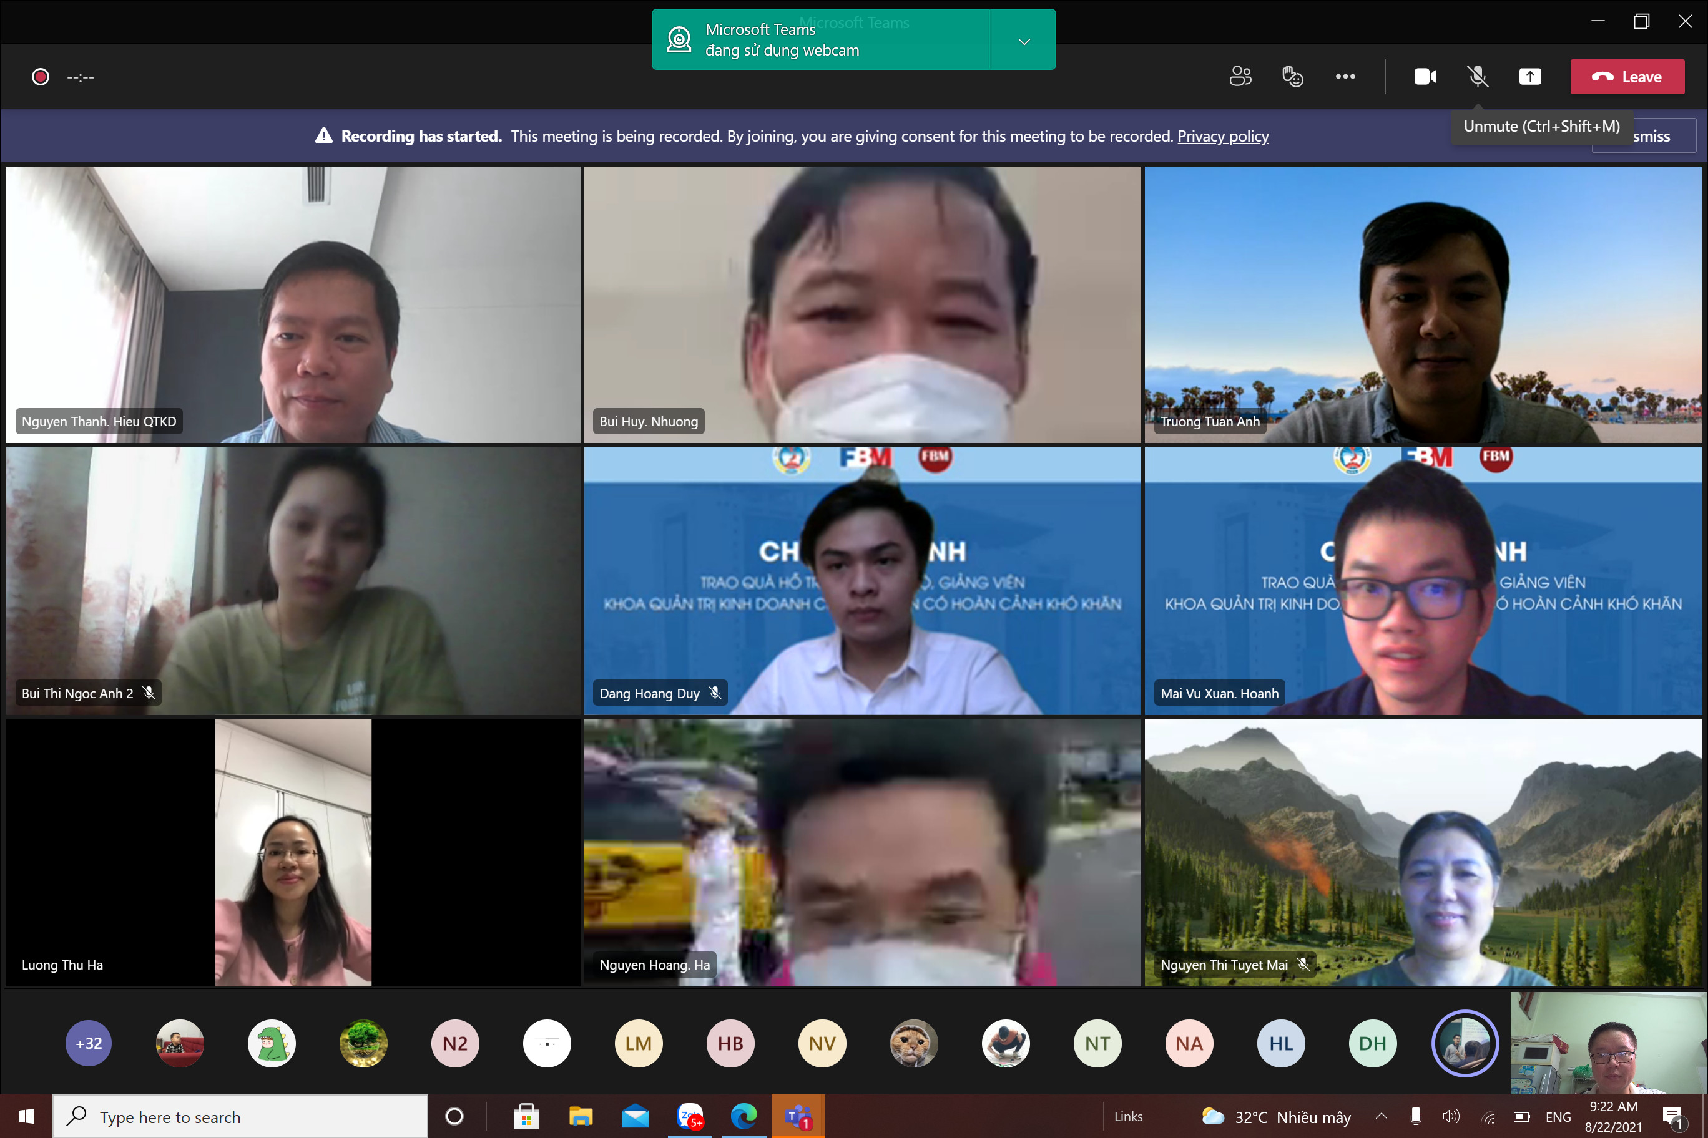Click the recording indicator icon
Image resolution: width=1708 pixels, height=1138 pixels.
(41, 77)
